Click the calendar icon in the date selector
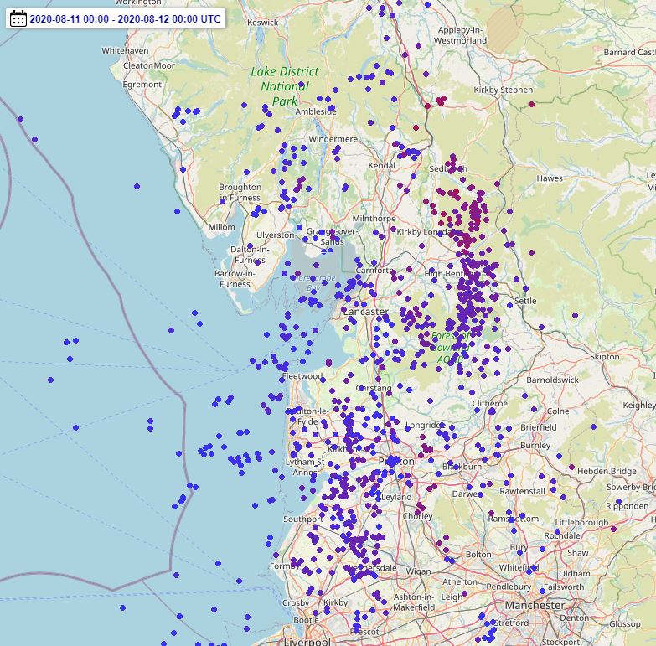The image size is (656, 646). [x=18, y=18]
